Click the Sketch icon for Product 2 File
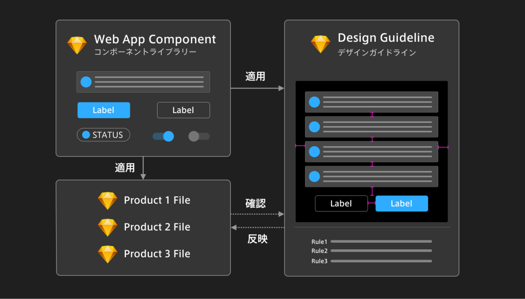The height and width of the screenshot is (299, 525). coord(108,227)
